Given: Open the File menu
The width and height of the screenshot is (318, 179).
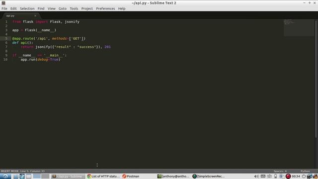Looking at the screenshot, I should [x=4, y=8].
